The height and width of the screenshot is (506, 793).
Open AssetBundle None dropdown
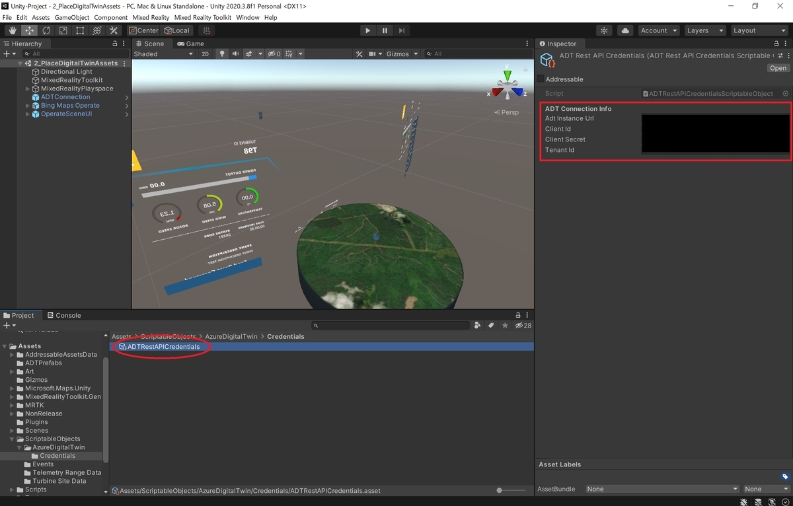click(662, 489)
